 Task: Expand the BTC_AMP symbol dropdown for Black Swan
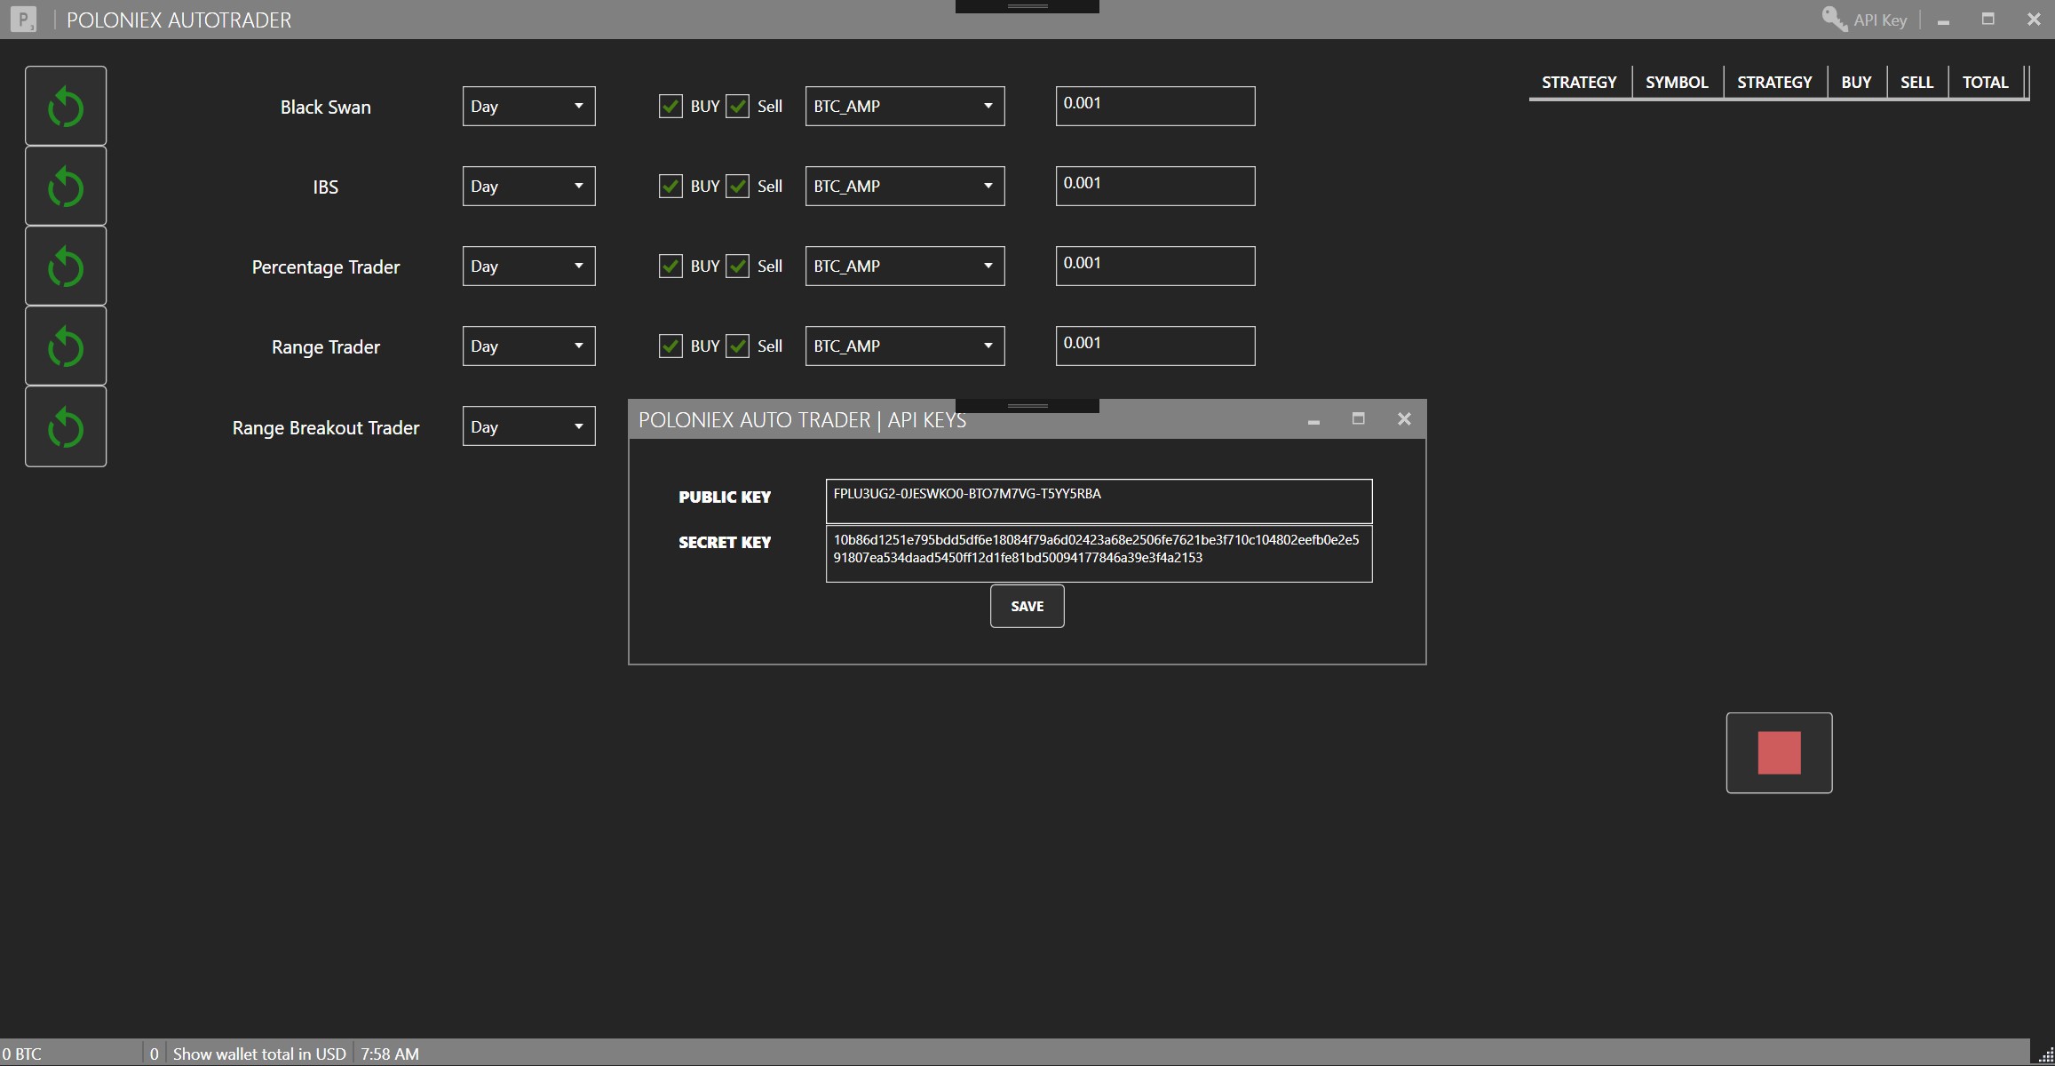pyautogui.click(x=905, y=106)
